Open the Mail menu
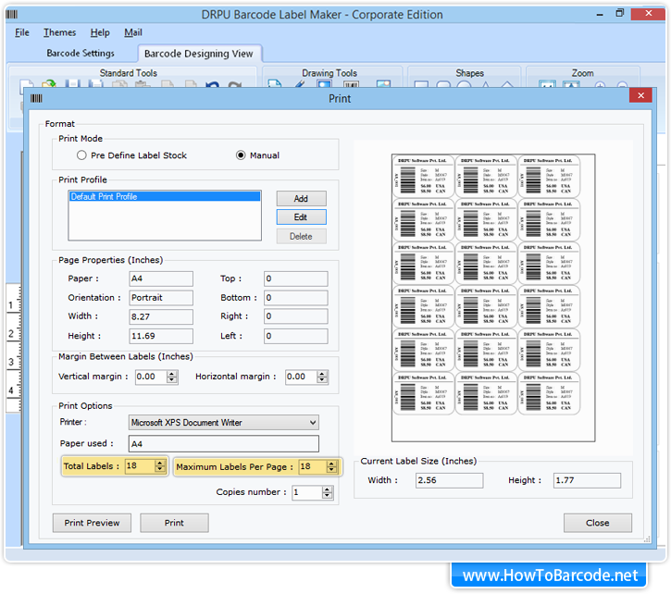This screenshot has height=594, width=671. coord(133,32)
